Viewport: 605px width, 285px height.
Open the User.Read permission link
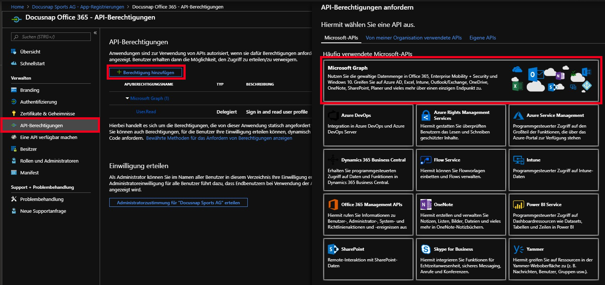click(146, 112)
